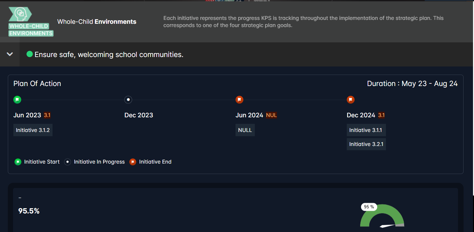The image size is (474, 232).
Task: Click the Initiative End flag marker at Dec 2024
Action: click(x=351, y=99)
